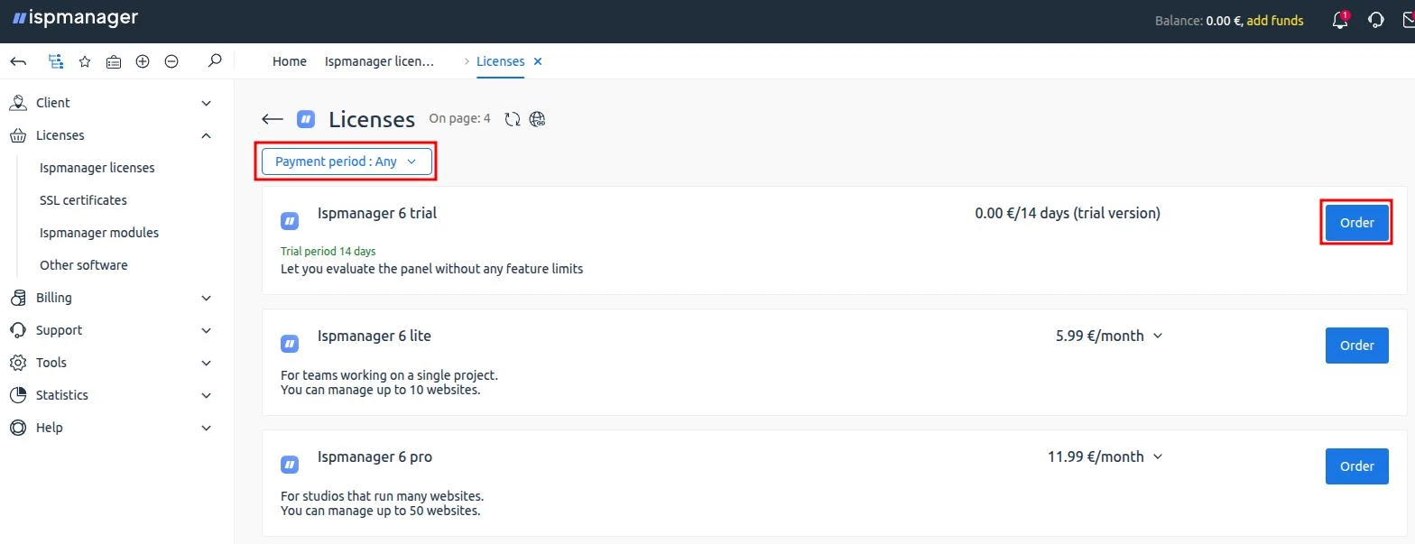Click the Support headset icon in sidebar
Viewport: 1415px width, 544px height.
tap(18, 330)
